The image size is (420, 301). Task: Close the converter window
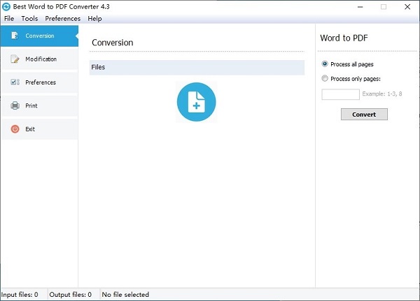pyautogui.click(x=407, y=7)
